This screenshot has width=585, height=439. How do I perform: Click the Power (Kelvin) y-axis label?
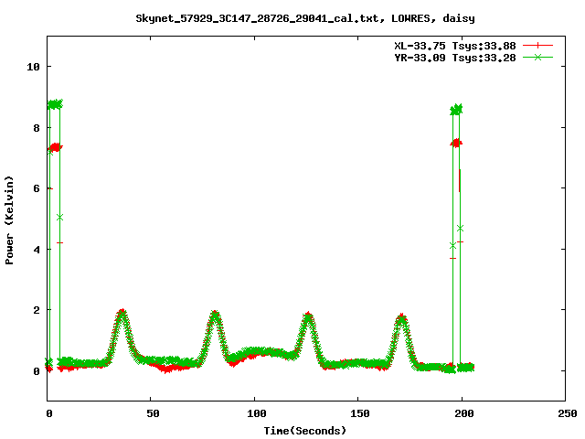[10, 218]
